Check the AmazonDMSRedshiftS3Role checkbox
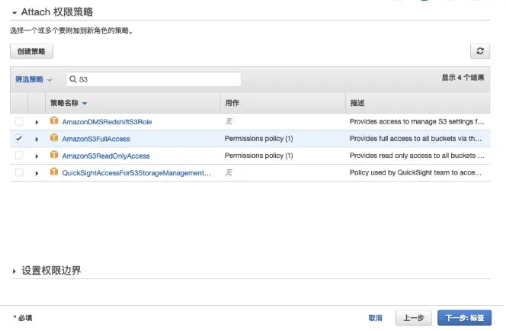The height and width of the screenshot is (331, 506). (19, 122)
